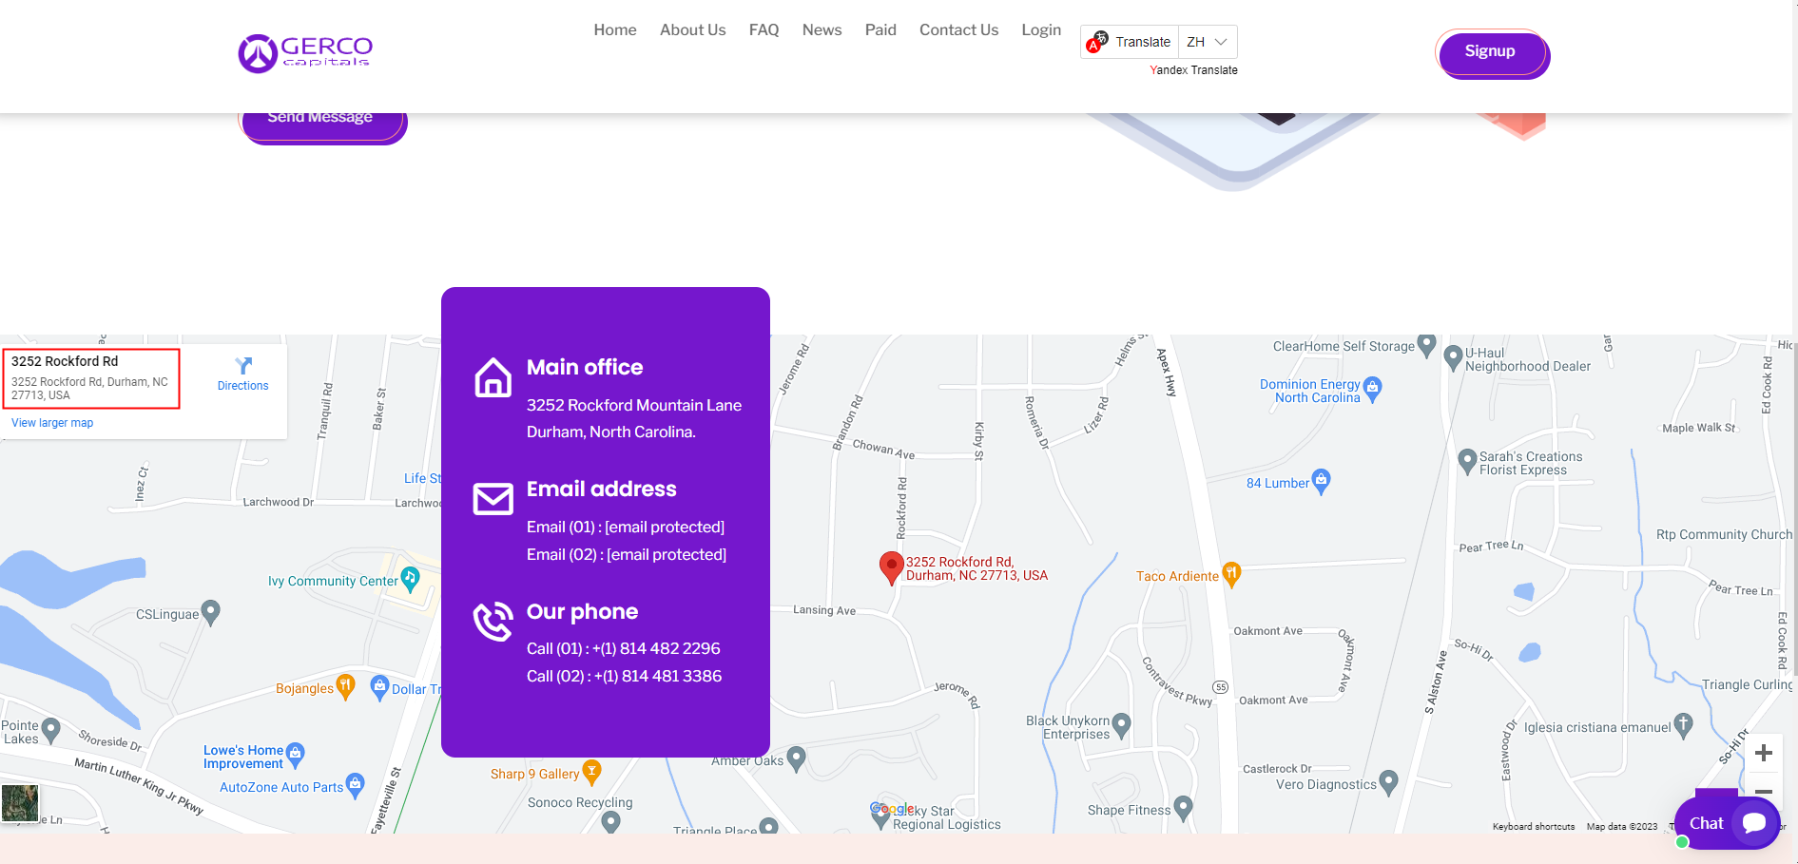
Task: Open the News page
Action: point(822,30)
